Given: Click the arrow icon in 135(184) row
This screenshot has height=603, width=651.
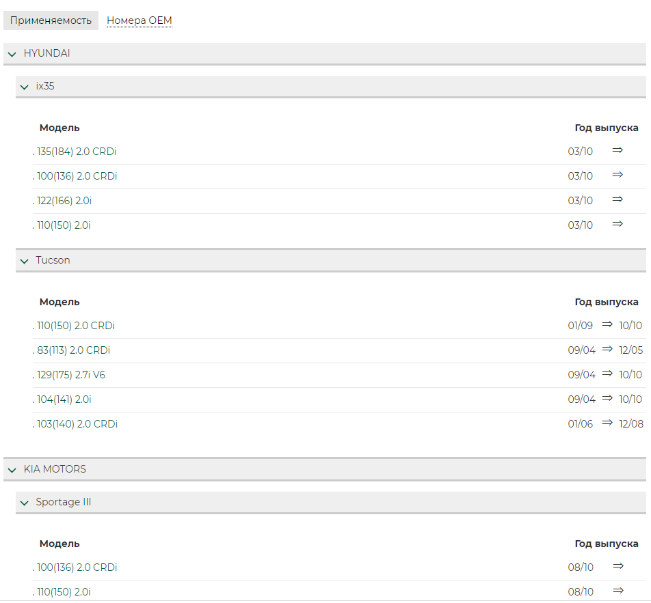Looking at the screenshot, I should click(x=617, y=150).
